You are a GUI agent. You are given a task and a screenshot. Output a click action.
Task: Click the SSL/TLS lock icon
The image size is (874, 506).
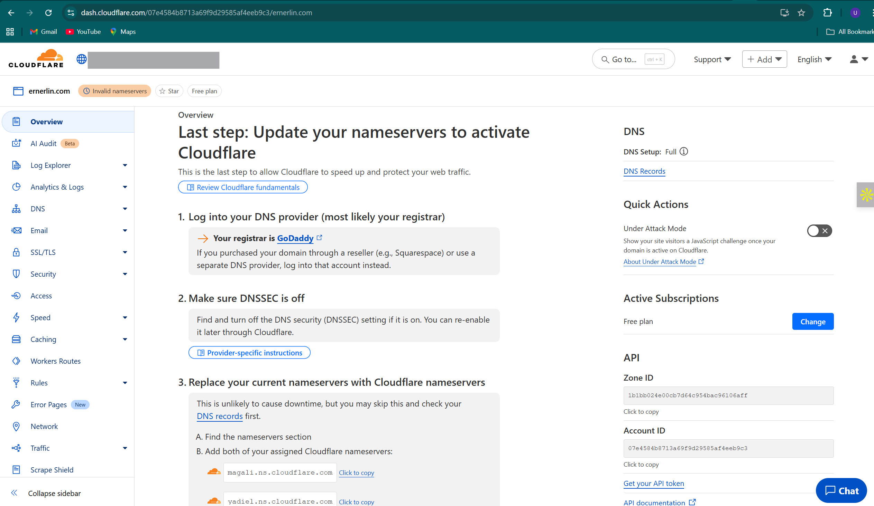coord(16,252)
